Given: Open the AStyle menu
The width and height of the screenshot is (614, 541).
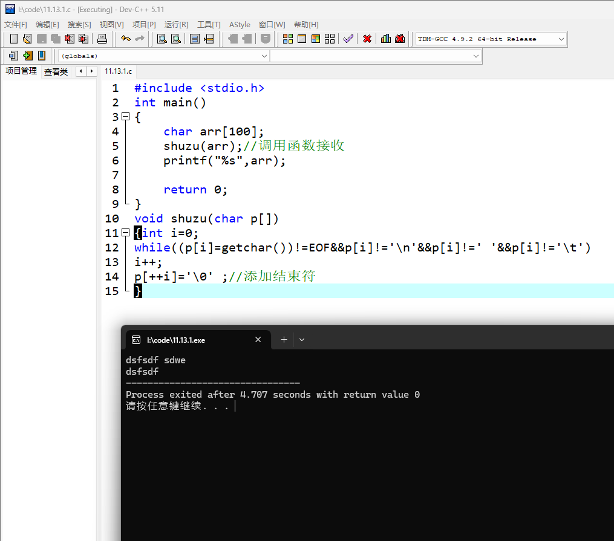Looking at the screenshot, I should tap(240, 25).
